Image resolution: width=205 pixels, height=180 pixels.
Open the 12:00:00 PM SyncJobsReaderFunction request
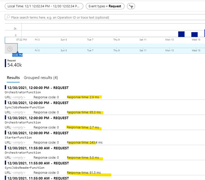click(x=105, y=107)
